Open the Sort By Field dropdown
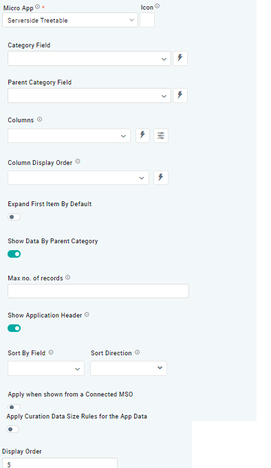271x468 pixels. coord(46,368)
